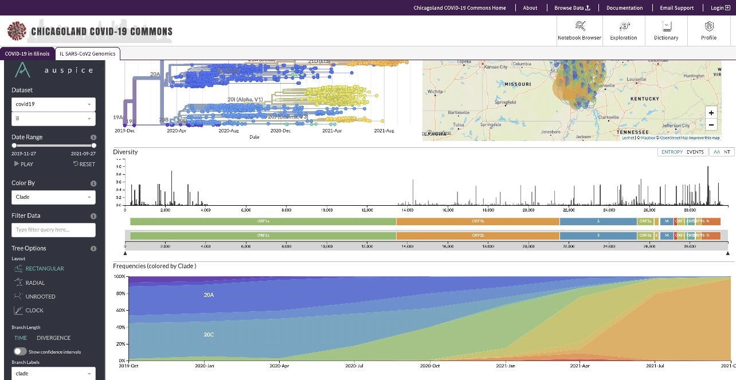Choose the Clock layout option
The width and height of the screenshot is (736, 380).
(18, 310)
